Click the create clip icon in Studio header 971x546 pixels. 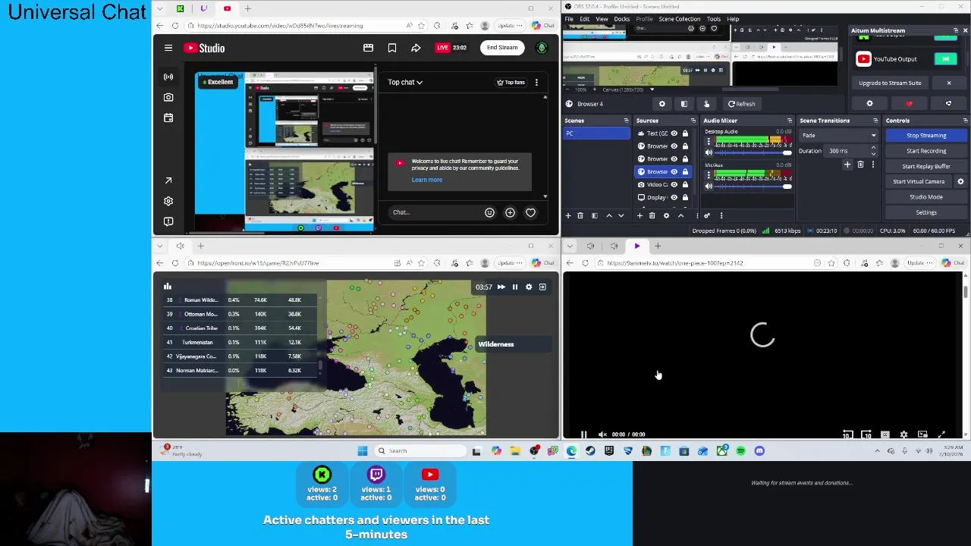[368, 48]
